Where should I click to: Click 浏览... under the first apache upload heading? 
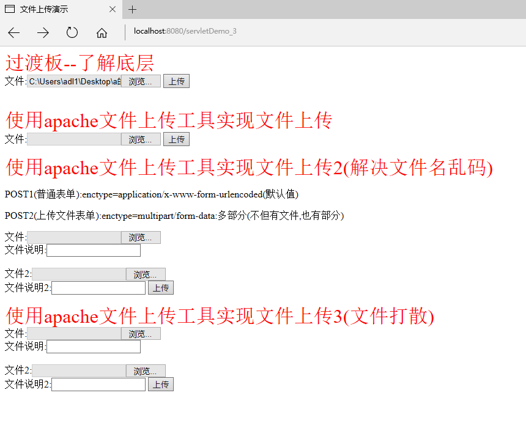point(141,139)
